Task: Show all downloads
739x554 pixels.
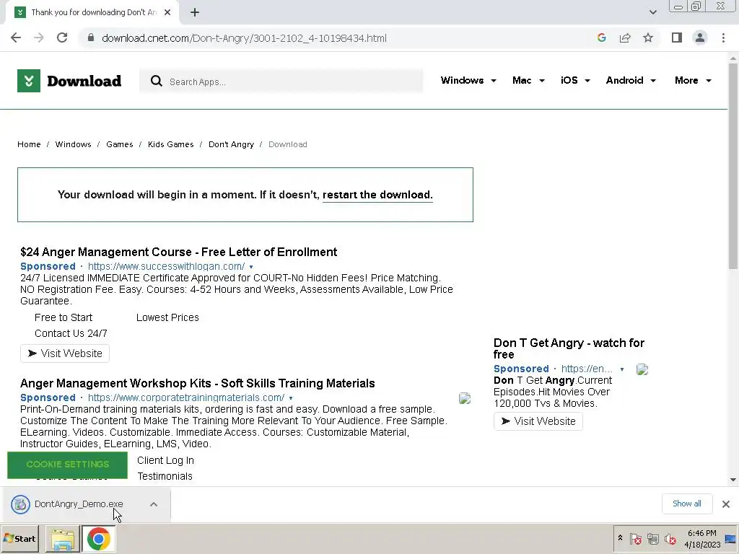Action: point(687,504)
